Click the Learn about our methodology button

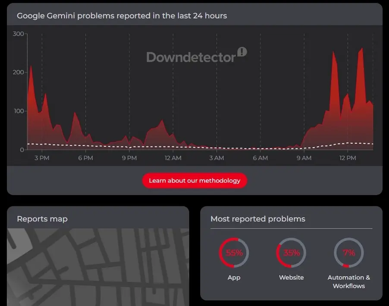(194, 180)
